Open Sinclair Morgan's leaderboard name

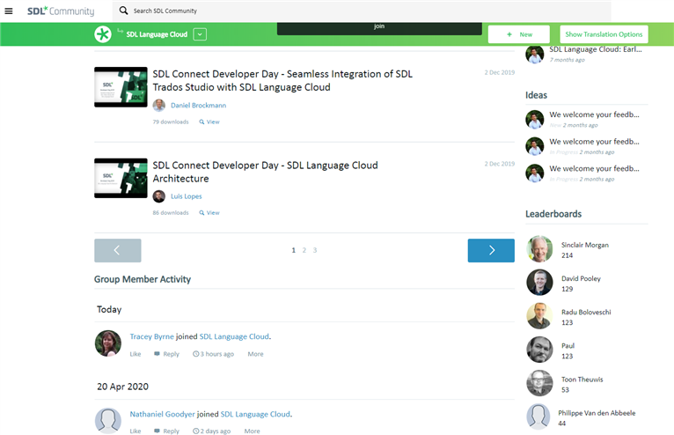584,245
